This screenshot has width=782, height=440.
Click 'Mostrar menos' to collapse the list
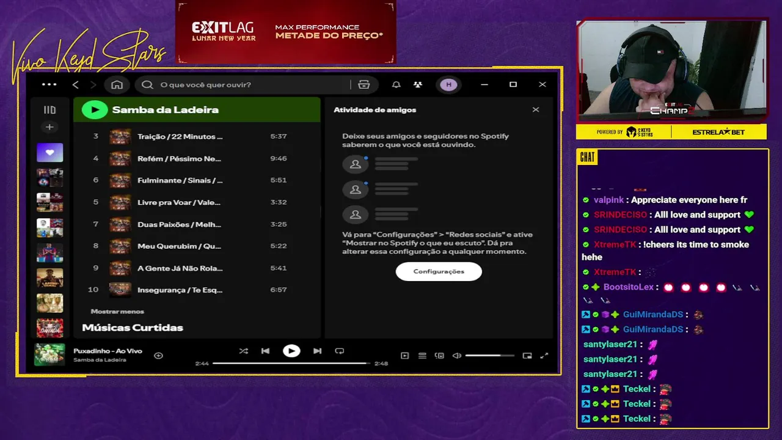point(117,312)
